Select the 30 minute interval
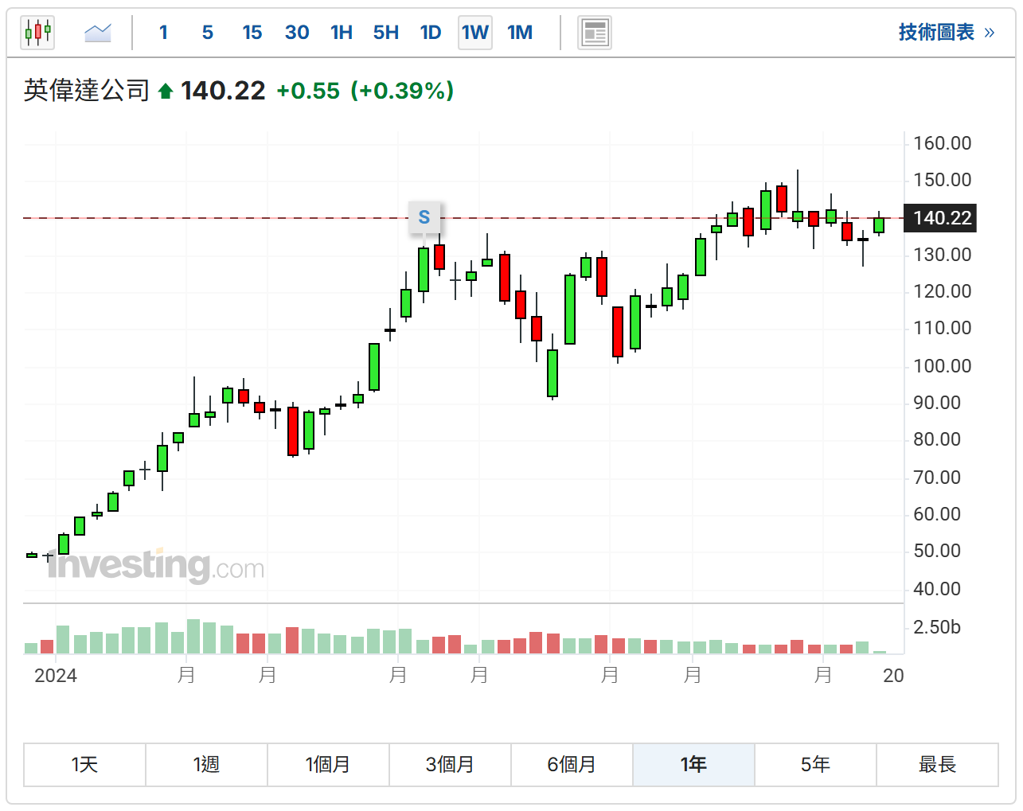This screenshot has width=1023, height=811. click(297, 33)
